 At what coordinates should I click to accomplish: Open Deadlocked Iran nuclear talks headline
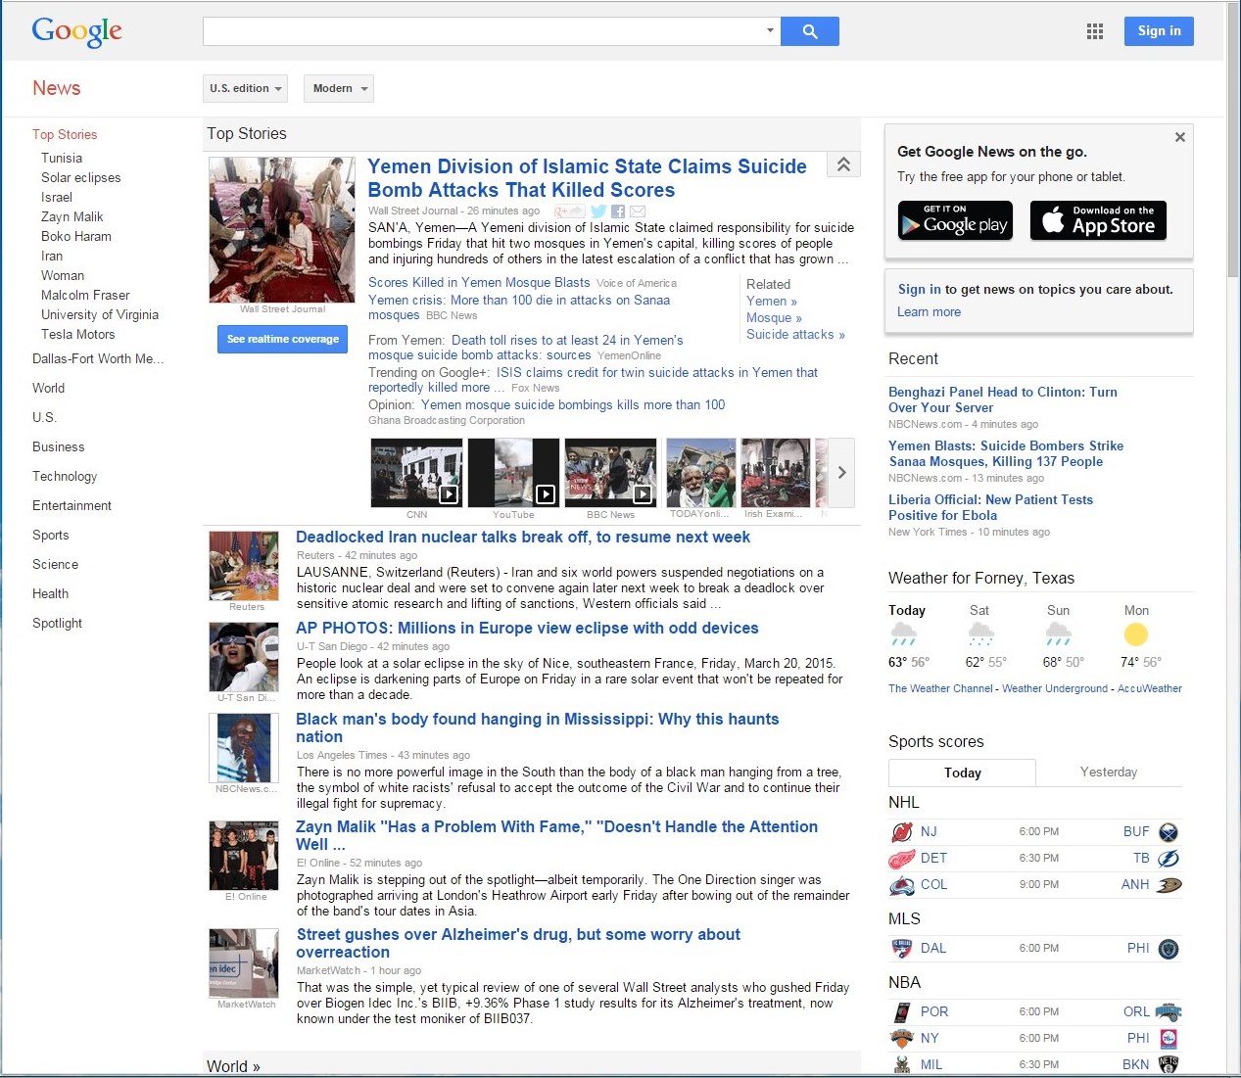point(523,538)
